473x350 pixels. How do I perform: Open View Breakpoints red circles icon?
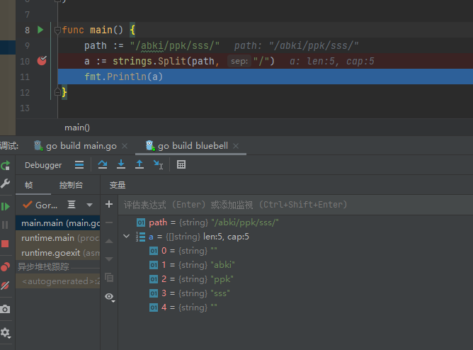pyautogui.click(x=5, y=266)
